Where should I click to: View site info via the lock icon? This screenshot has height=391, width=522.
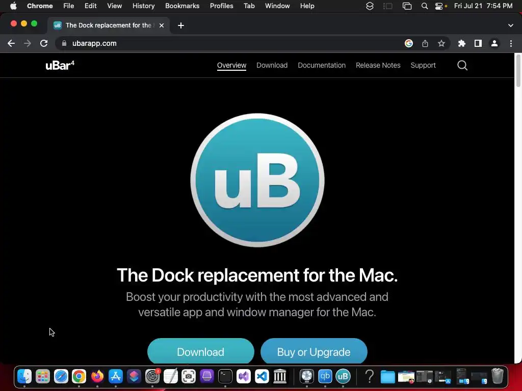pyautogui.click(x=64, y=43)
